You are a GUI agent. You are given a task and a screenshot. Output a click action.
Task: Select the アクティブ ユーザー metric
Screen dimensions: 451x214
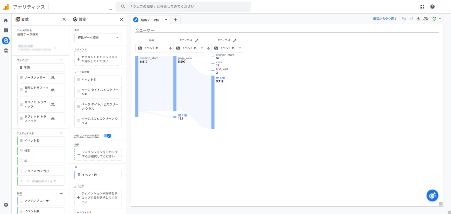click(x=41, y=201)
